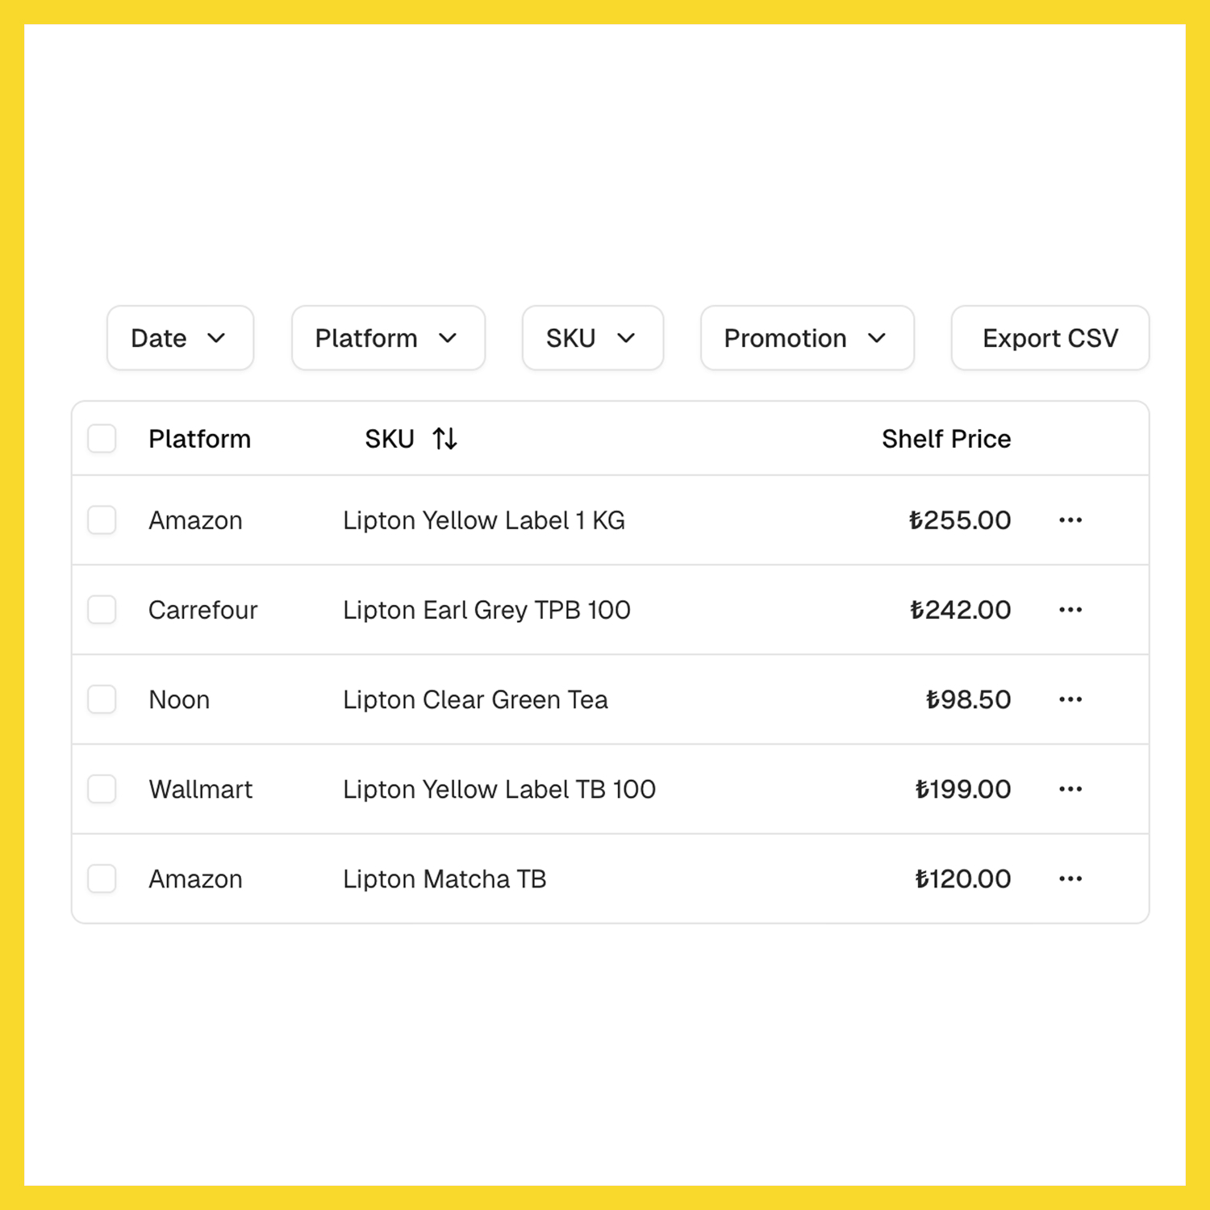Tick the Noon row checkbox
This screenshot has height=1210, width=1210.
tap(102, 699)
